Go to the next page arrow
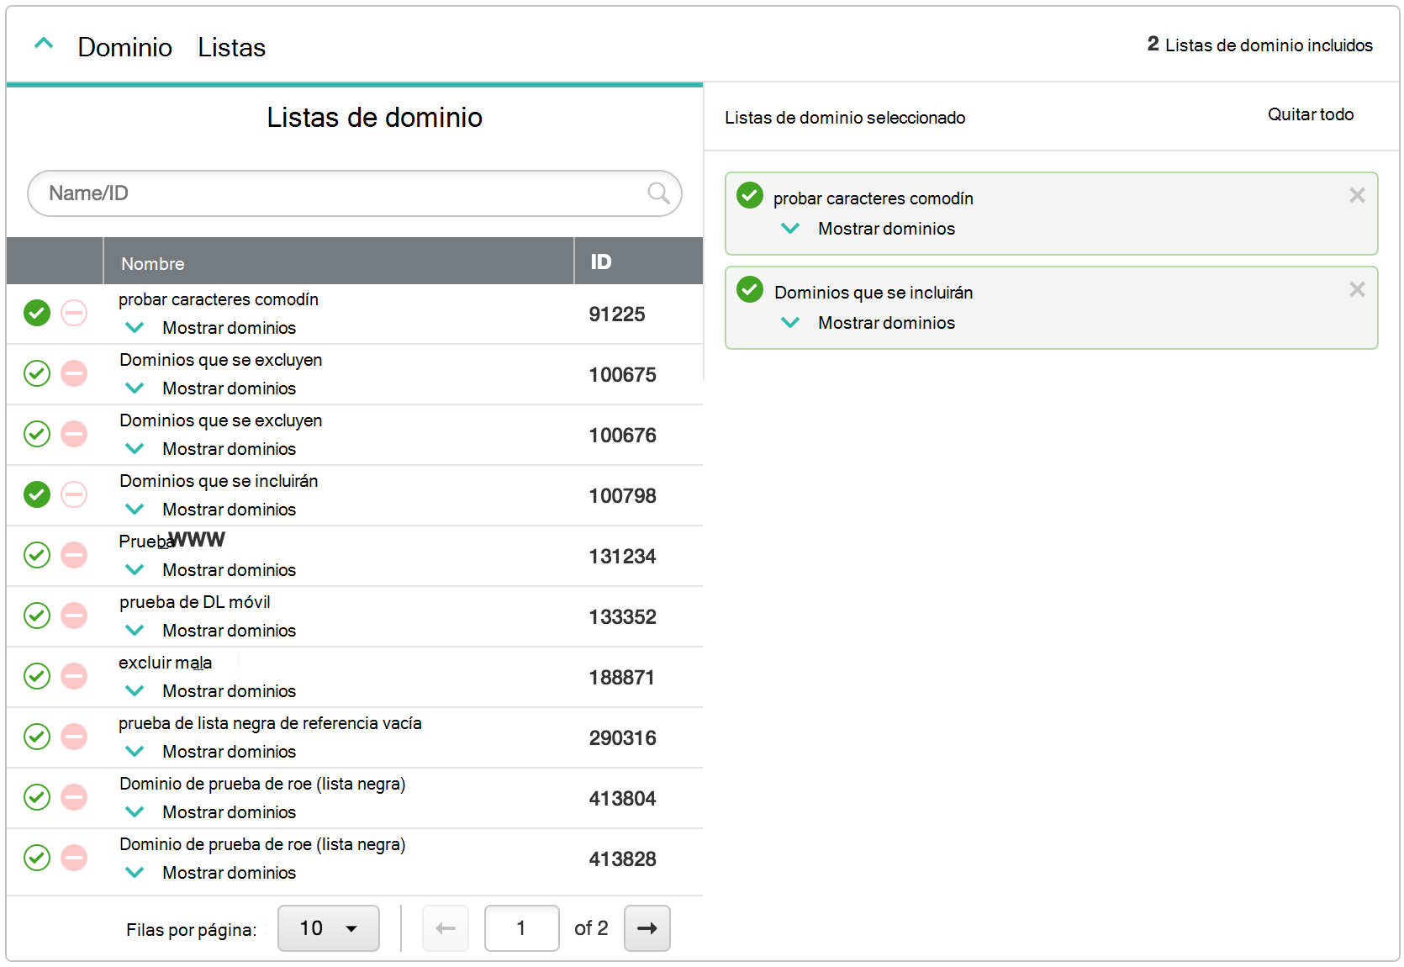 coord(647,928)
